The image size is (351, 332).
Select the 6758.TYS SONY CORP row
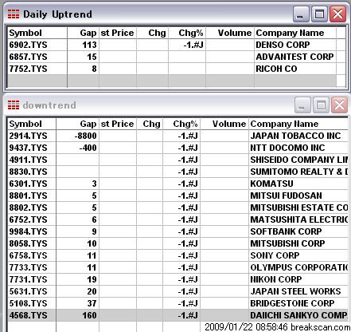(x=177, y=255)
